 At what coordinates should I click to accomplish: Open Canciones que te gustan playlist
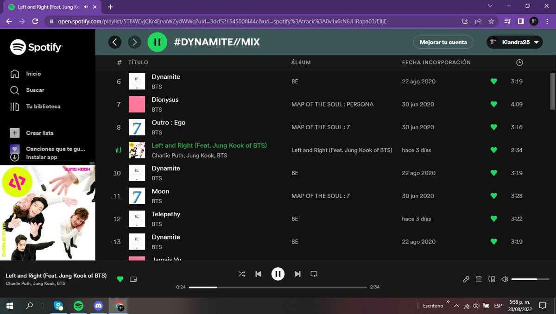(x=48, y=149)
